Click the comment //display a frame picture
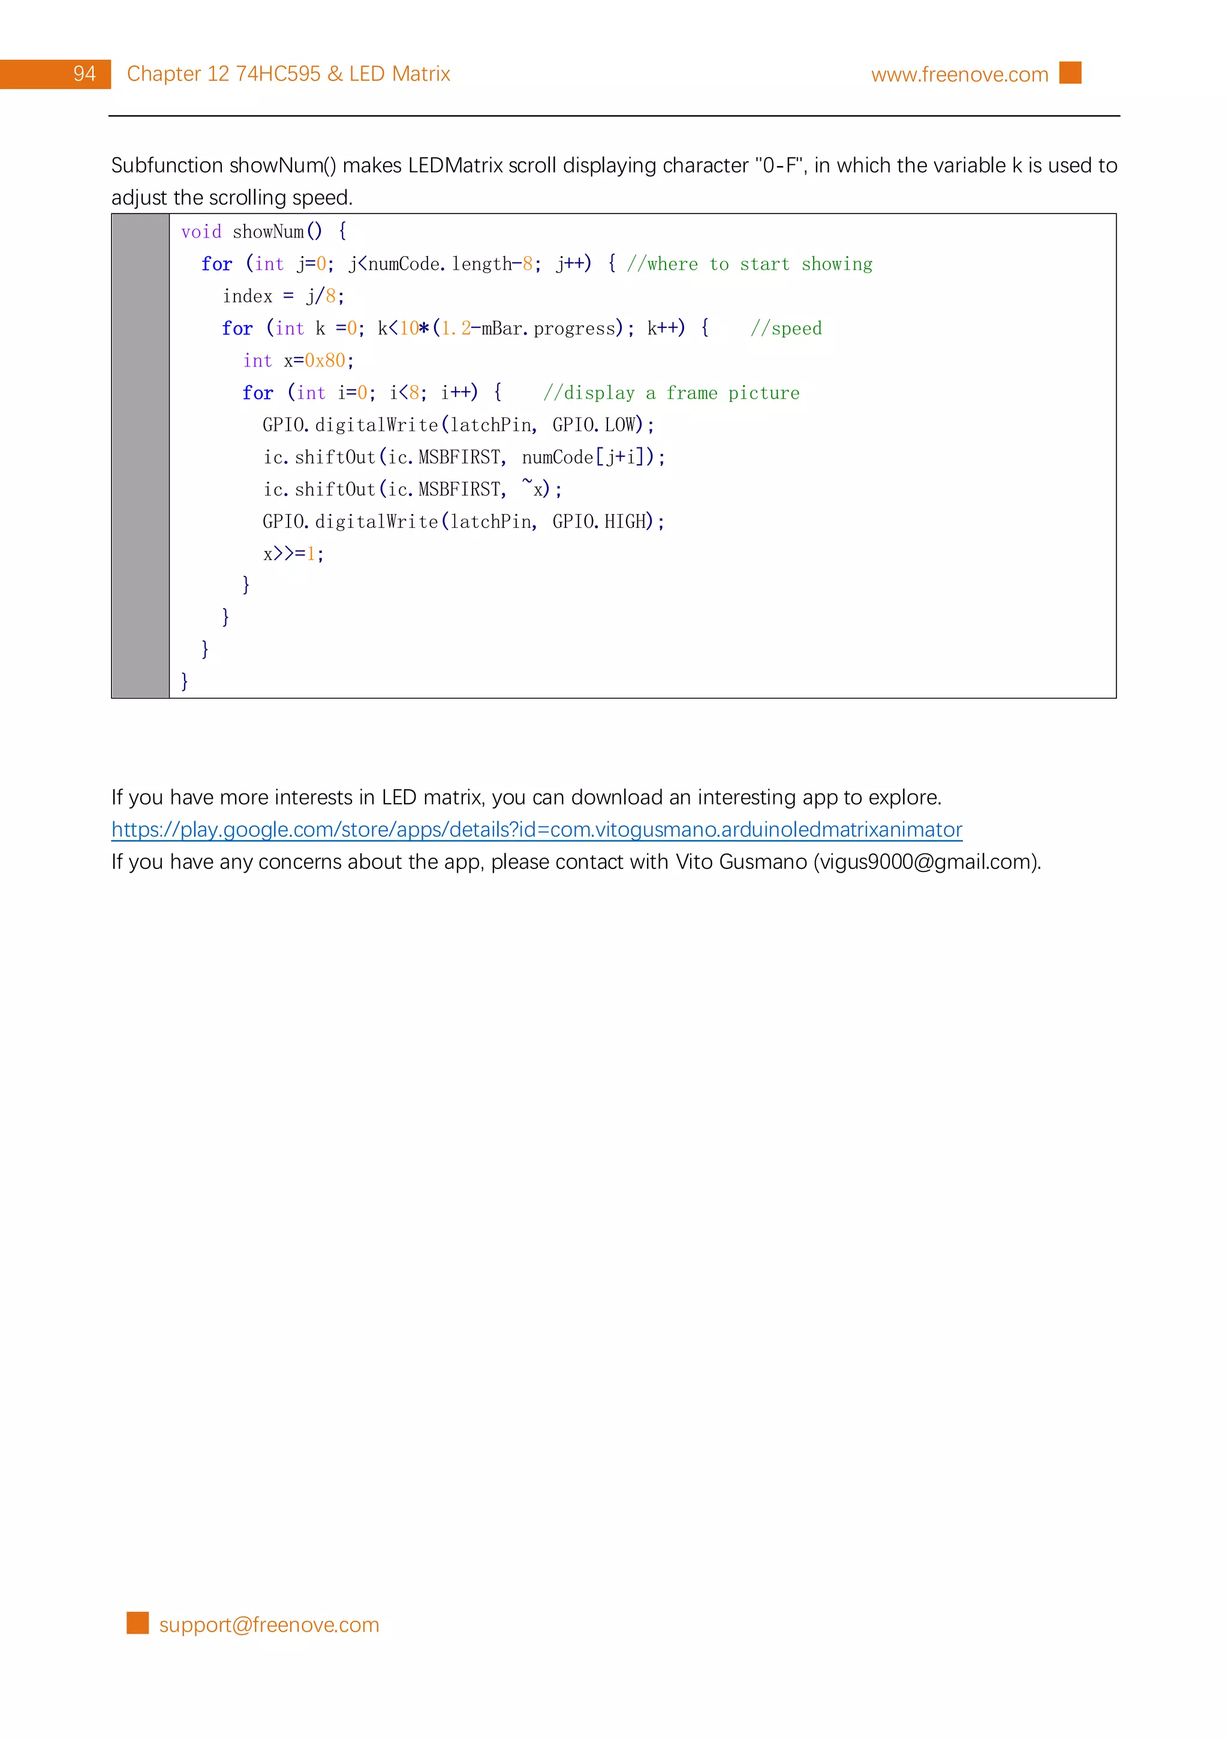Screen dimensions: 1228x1738 tap(671, 393)
